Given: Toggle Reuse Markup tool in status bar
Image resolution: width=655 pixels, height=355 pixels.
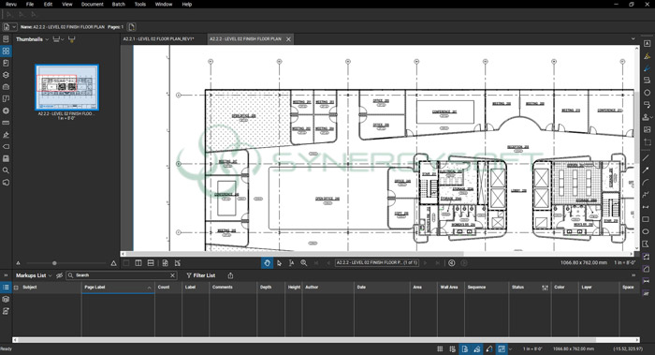Looking at the screenshot, I should tap(489, 348).
